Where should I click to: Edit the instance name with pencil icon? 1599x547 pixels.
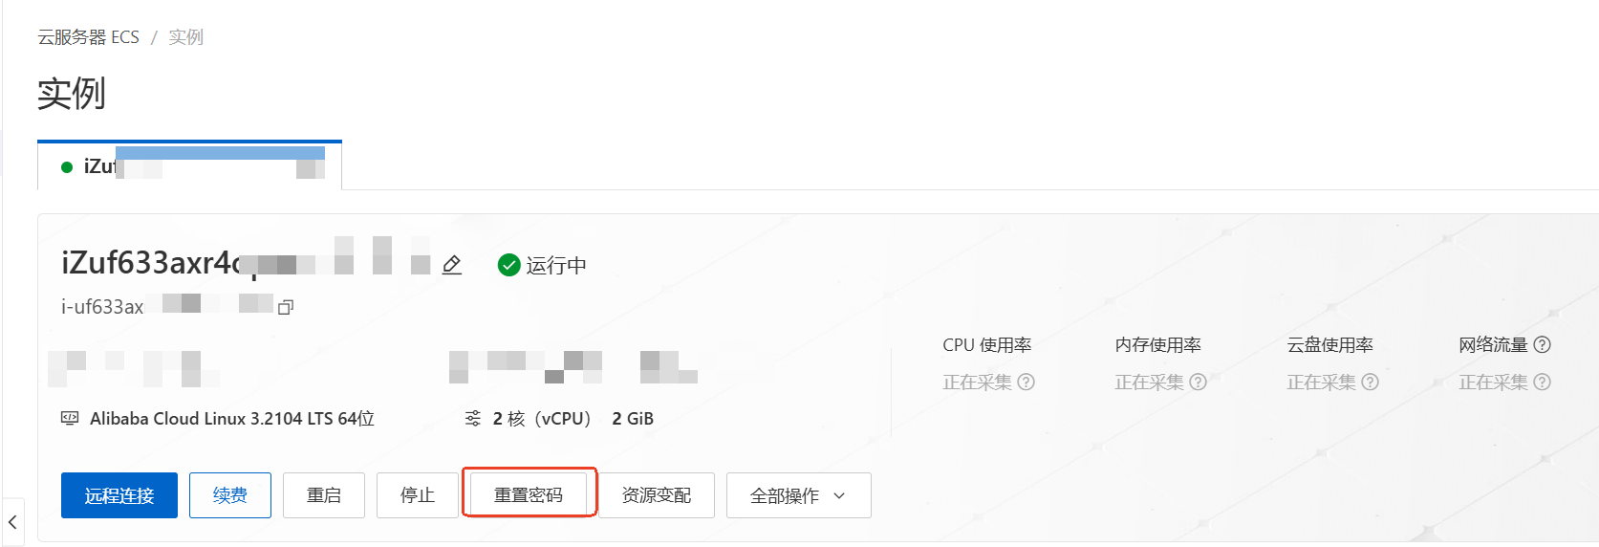[452, 265]
